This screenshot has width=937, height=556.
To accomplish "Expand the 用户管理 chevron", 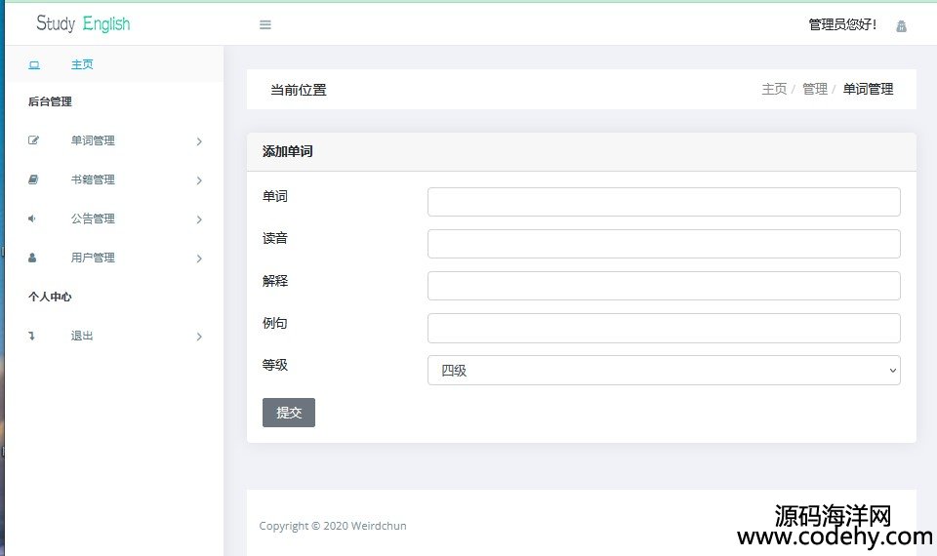I will [199, 258].
